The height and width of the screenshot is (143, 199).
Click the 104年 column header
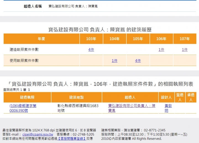[114, 39]
